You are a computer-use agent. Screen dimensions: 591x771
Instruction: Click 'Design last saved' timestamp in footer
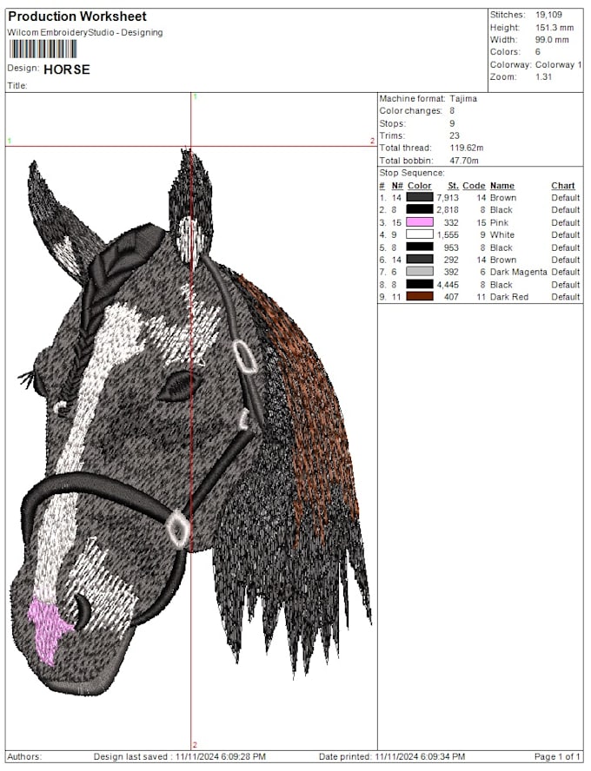180,756
